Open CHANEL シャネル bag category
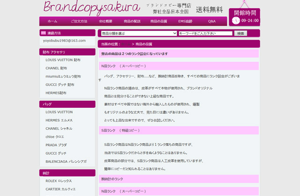 (59, 129)
